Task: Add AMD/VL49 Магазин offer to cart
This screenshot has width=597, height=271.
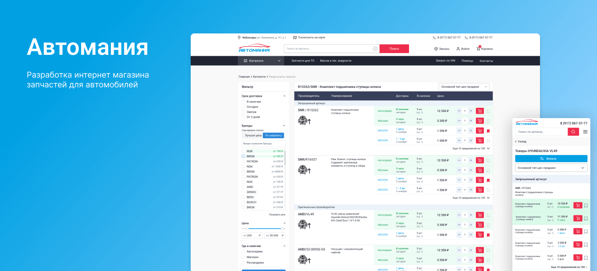Action: tap(479, 225)
